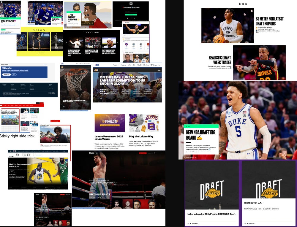This screenshot has height=227, width=297.
Task: Open NBA League Pass in the NBA top bar
Action: coord(155,65)
